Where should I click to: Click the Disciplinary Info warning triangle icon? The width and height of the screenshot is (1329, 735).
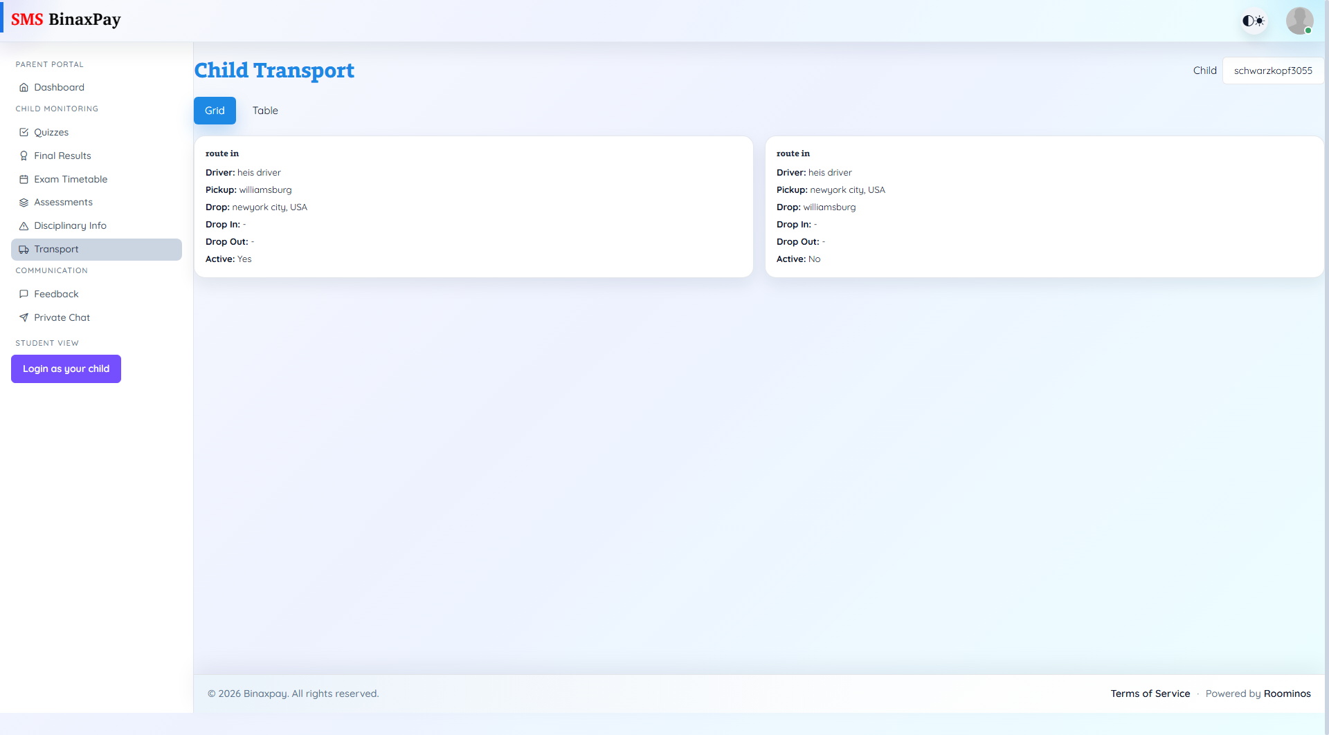24,225
